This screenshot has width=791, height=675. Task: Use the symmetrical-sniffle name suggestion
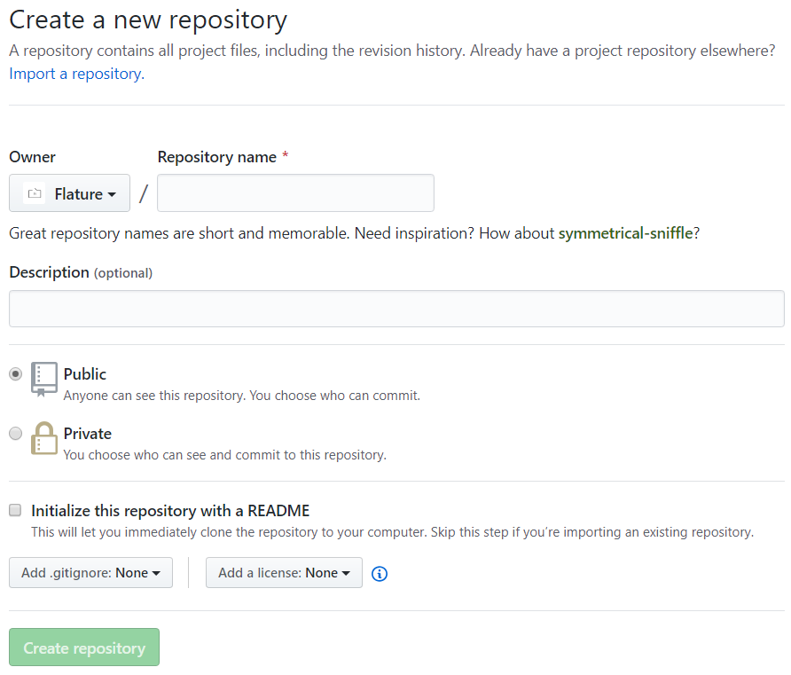pos(625,233)
